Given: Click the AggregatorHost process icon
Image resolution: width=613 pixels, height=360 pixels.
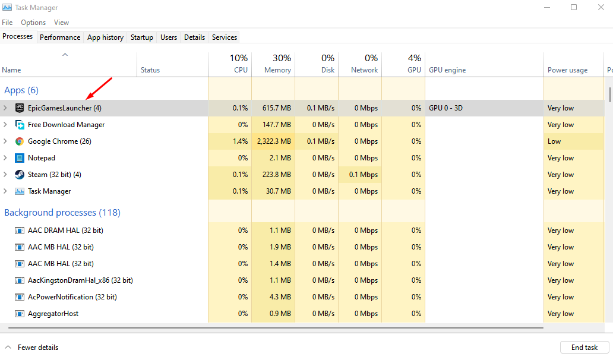Looking at the screenshot, I should [19, 314].
